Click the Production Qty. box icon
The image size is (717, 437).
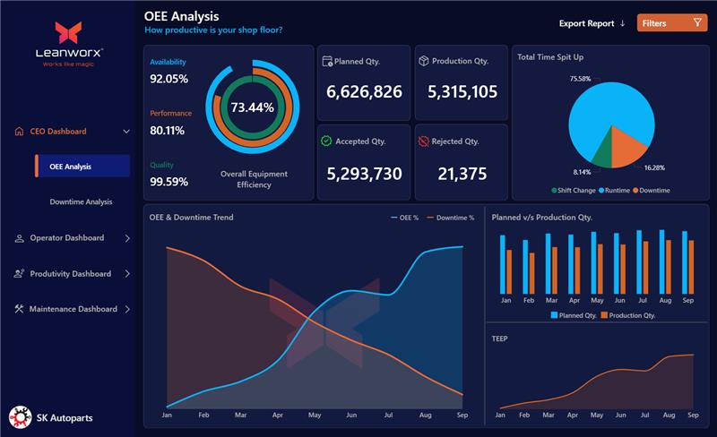423,61
